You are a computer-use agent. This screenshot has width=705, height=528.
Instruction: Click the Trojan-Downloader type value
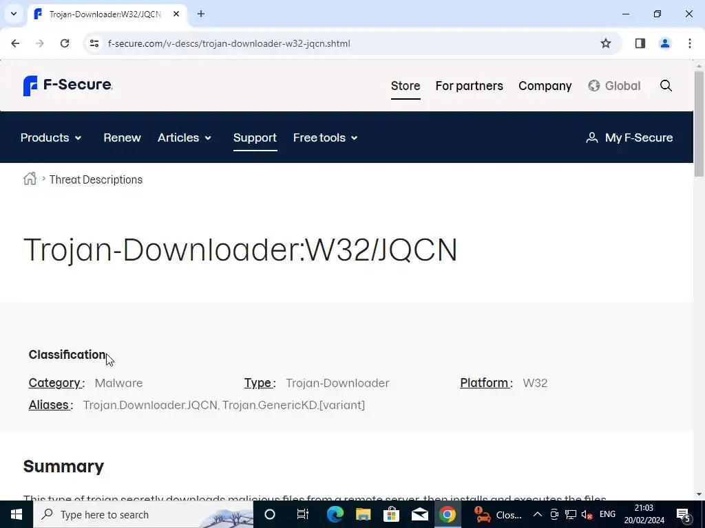337,383
